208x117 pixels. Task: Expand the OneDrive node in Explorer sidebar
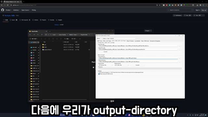[x=30, y=42]
